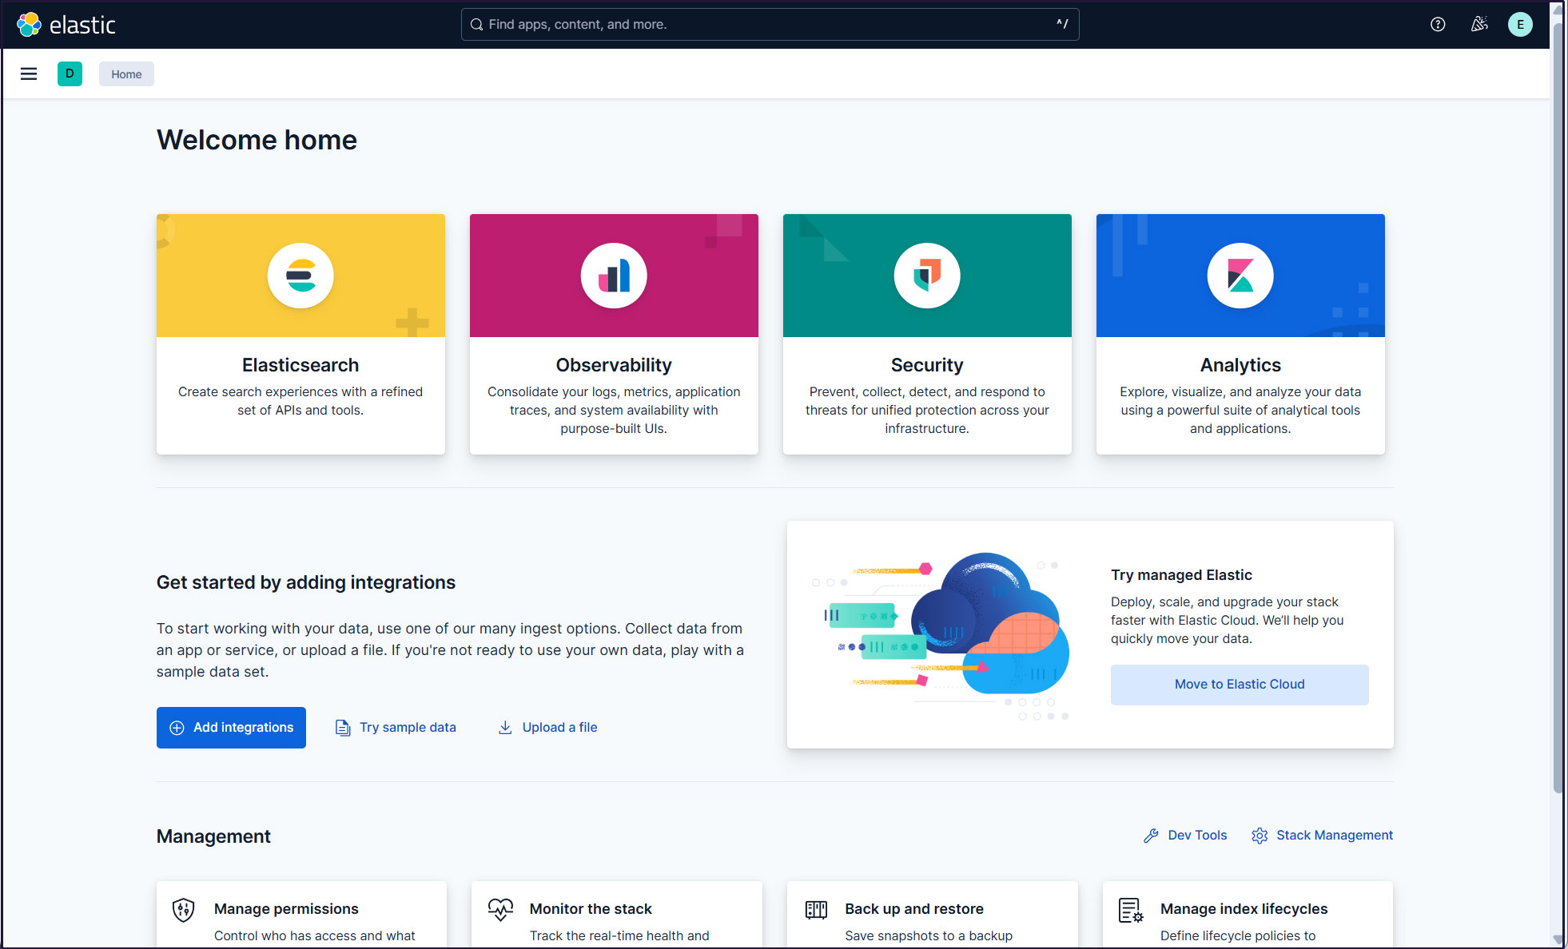Open the Manage index lifecycles card

click(1248, 915)
